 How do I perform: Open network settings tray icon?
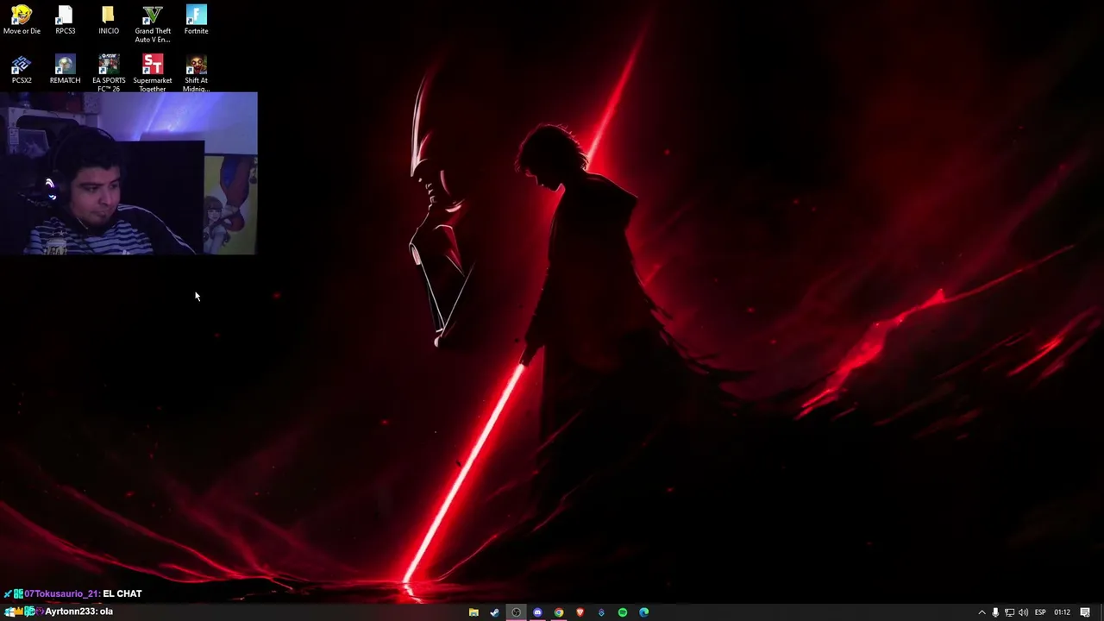pyautogui.click(x=1009, y=612)
